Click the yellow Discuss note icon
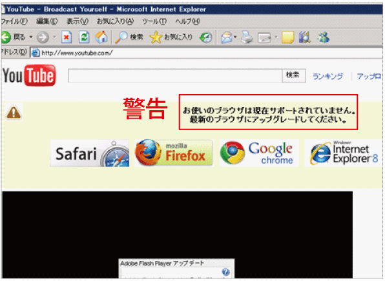This screenshot has width=385, height=281. tap(287, 37)
